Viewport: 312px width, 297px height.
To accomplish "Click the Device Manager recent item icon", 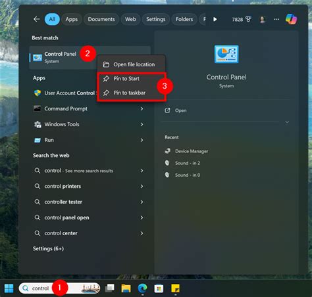I will point(168,151).
